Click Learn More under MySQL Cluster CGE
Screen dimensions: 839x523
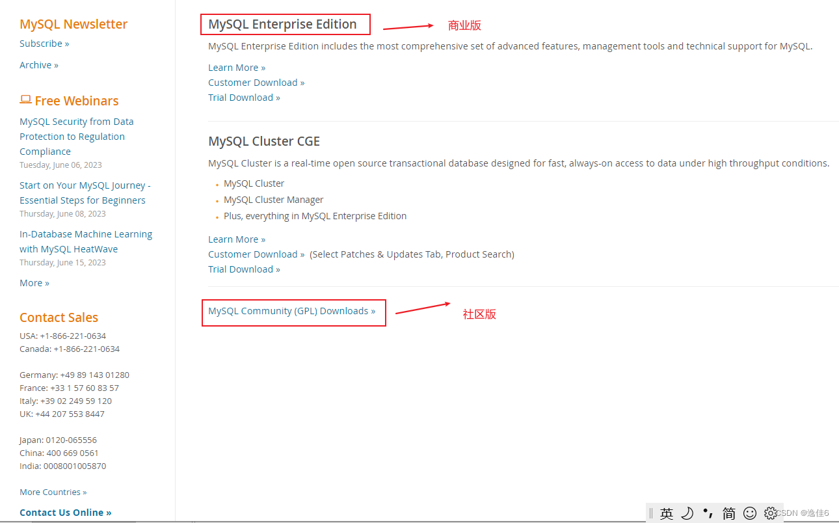(x=237, y=239)
